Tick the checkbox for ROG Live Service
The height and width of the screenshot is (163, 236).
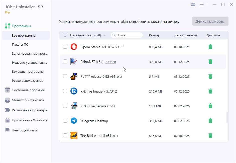point(65,106)
